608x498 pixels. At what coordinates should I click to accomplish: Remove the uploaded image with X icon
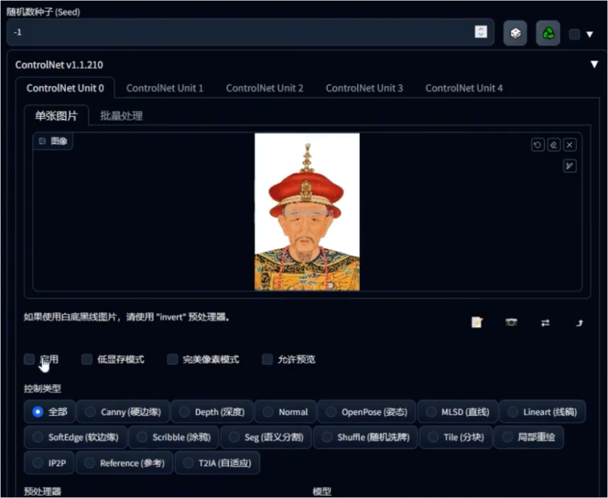coord(569,145)
